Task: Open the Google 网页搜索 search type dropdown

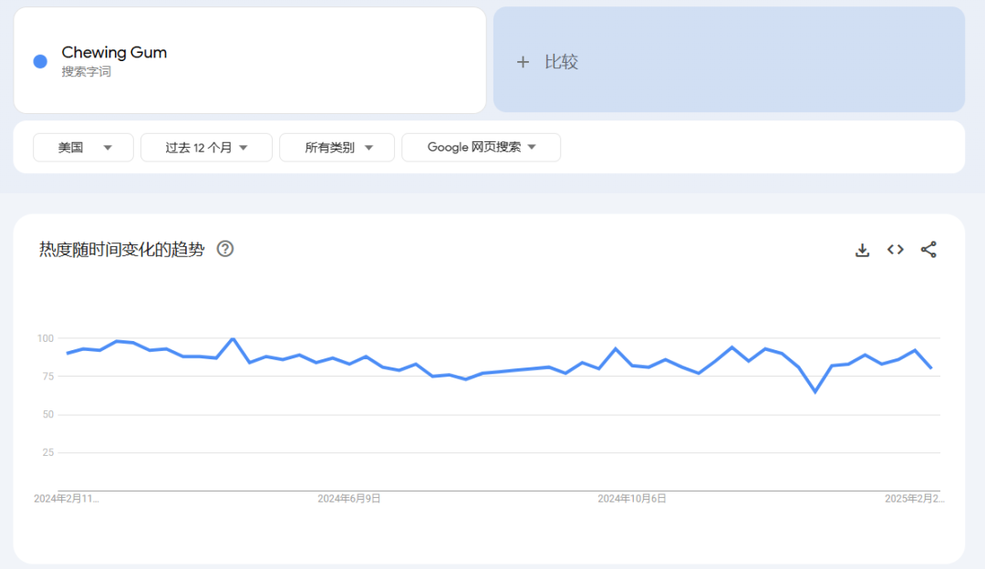Action: point(481,147)
